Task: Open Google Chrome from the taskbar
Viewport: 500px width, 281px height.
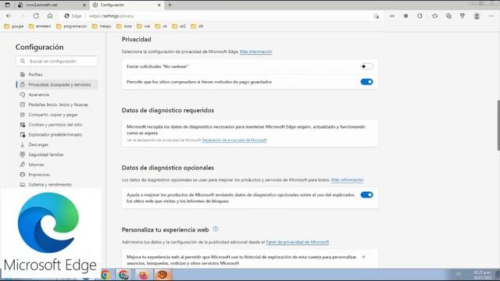Action: click(105, 274)
